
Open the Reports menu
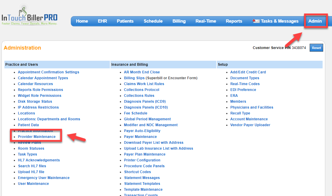[x=234, y=21]
